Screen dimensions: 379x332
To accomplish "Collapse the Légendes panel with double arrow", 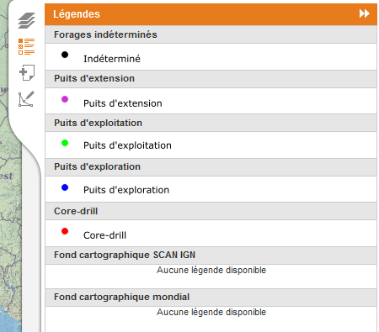I will click(364, 13).
